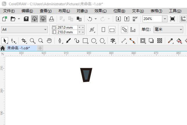The image size is (187, 125).
Task: Select the Pan hand tool
Action: (x=49, y=41)
